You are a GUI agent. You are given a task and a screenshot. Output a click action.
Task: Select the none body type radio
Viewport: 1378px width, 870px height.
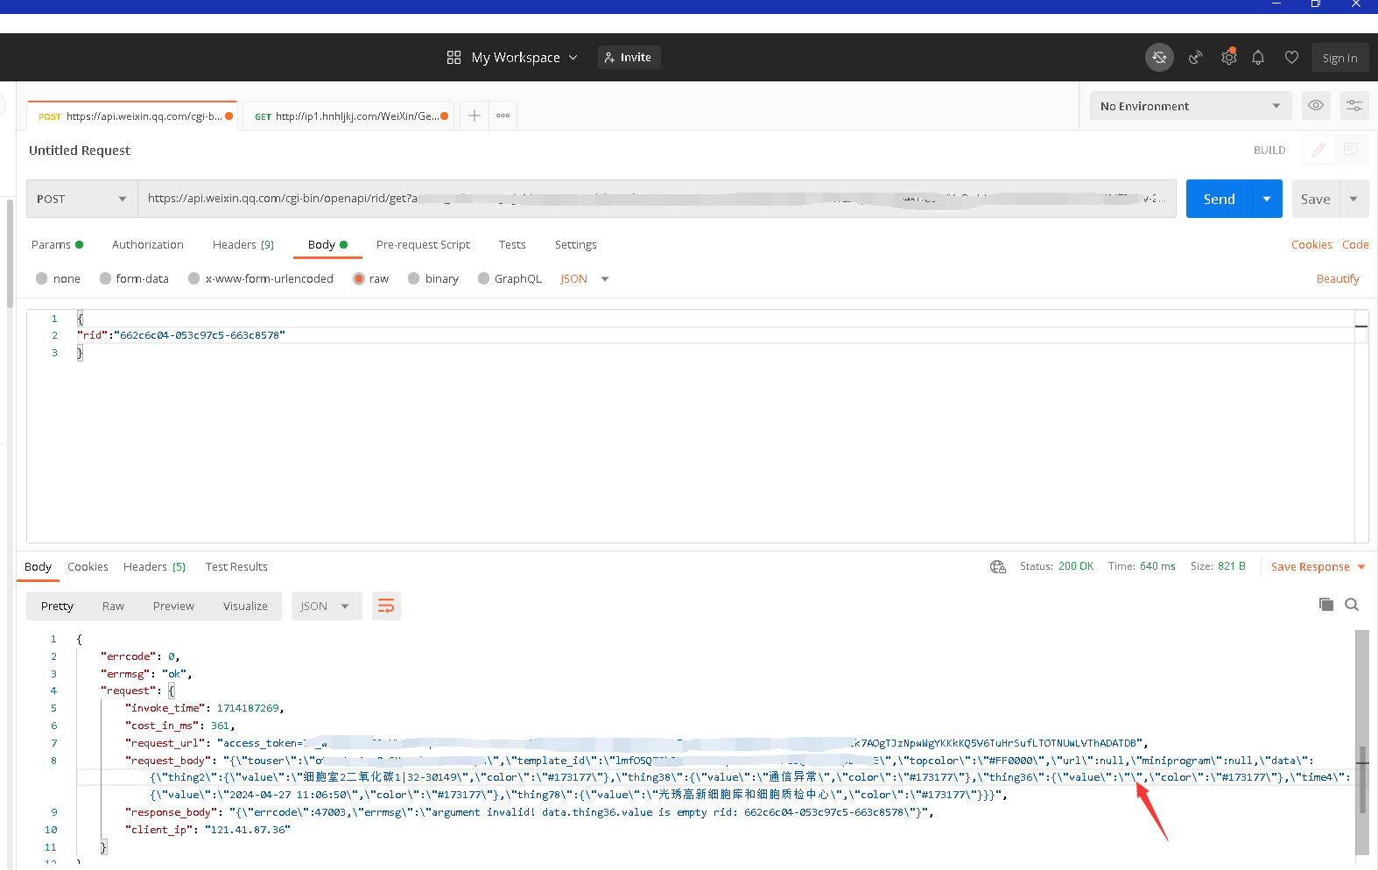pos(41,278)
